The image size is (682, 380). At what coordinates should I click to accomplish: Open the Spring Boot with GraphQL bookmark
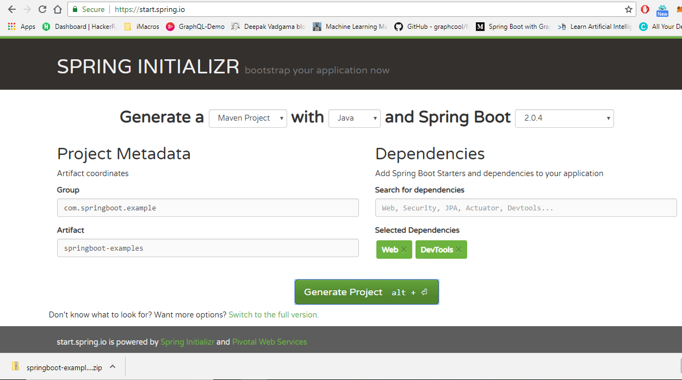click(x=513, y=27)
